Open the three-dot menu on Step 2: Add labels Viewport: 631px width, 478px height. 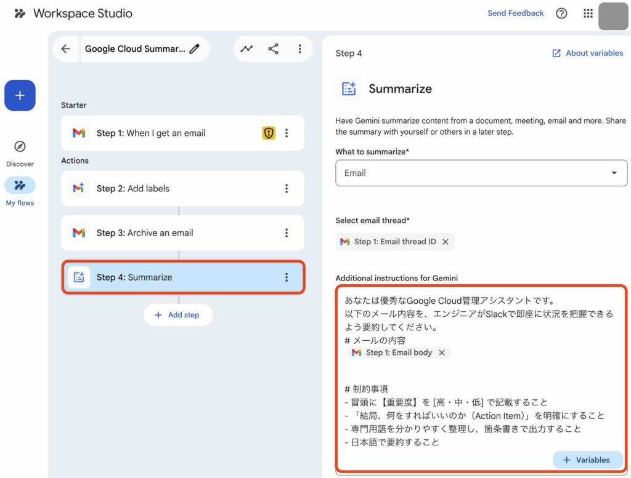tap(287, 188)
